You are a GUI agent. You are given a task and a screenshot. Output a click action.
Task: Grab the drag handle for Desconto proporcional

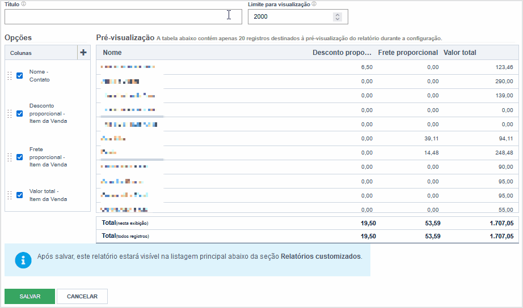tap(10, 114)
